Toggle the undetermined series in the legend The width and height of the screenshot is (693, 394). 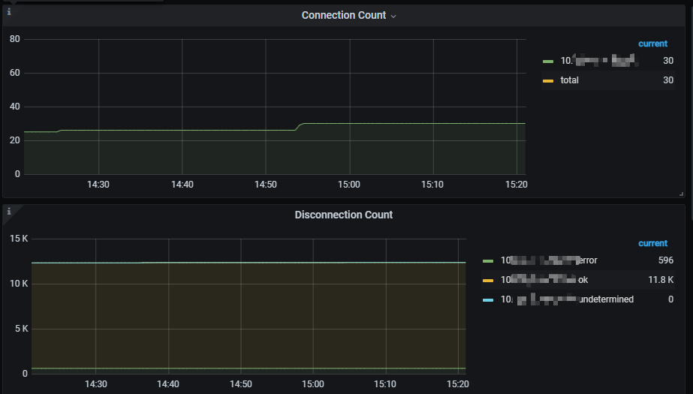pyautogui.click(x=567, y=299)
